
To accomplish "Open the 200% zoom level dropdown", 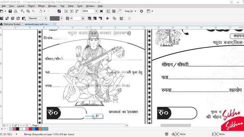I will coord(96,11).
